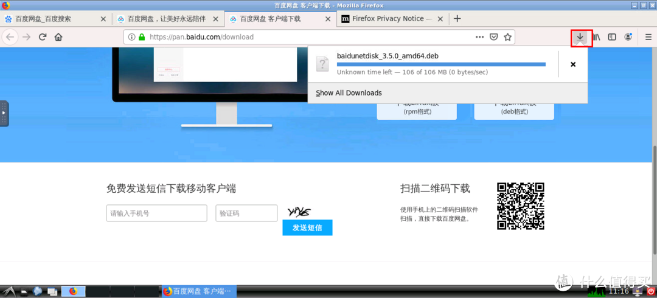
Task: Close the 百度网盘 客户端下载 tab
Action: [x=328, y=19]
